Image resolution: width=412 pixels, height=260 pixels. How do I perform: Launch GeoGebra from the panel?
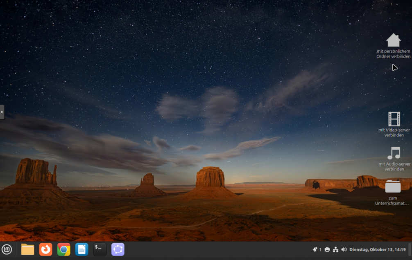pos(118,249)
